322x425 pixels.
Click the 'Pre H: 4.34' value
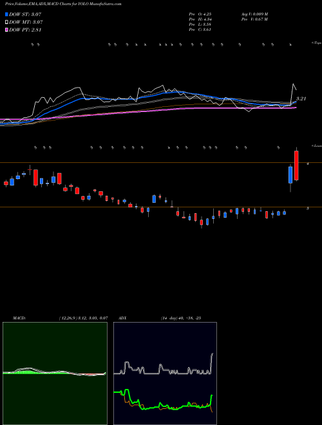click(x=200, y=19)
